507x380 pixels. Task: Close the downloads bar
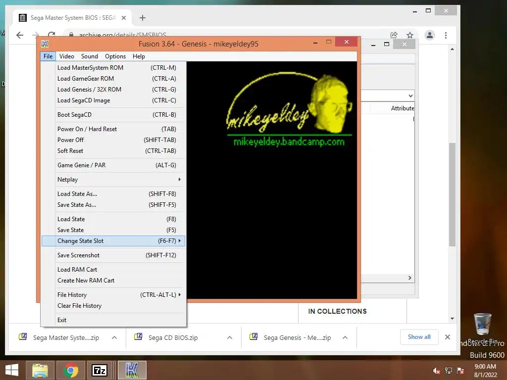(448, 337)
